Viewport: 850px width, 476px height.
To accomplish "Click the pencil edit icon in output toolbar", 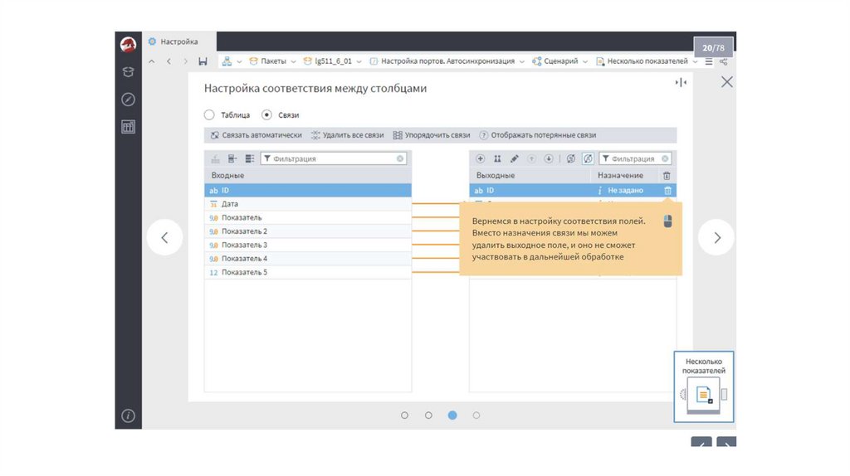I will point(514,158).
